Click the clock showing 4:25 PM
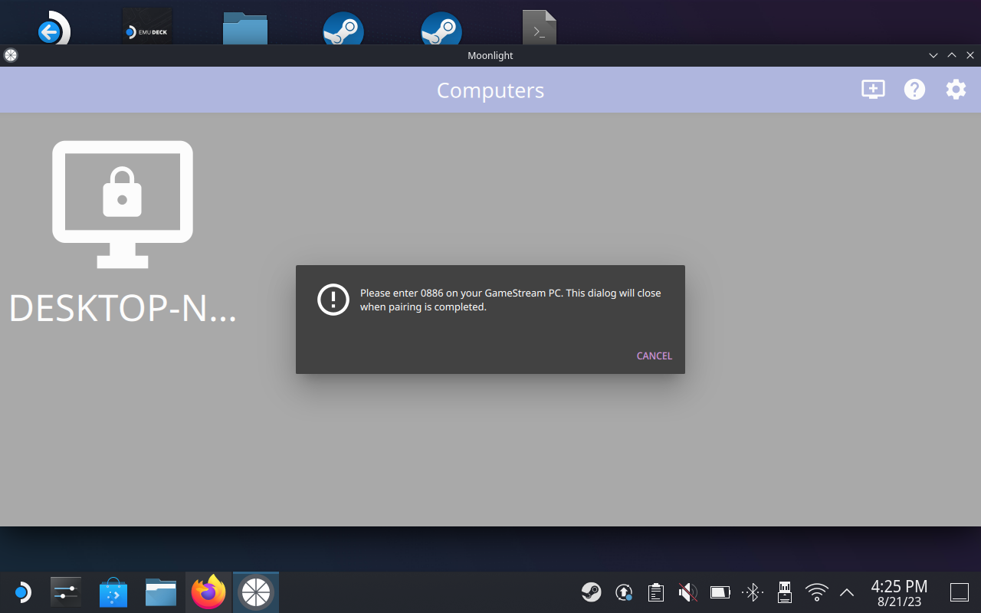Image resolution: width=981 pixels, height=613 pixels. (899, 592)
